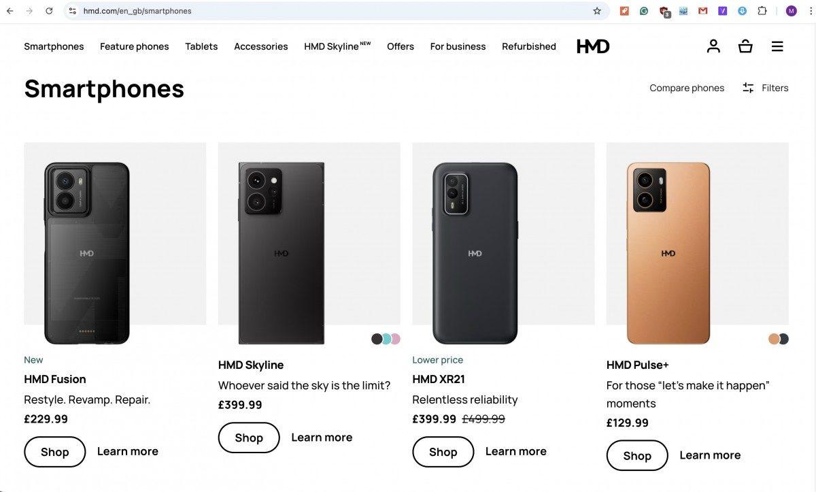Click the HMD logo
This screenshot has width=816, height=492.
click(592, 46)
